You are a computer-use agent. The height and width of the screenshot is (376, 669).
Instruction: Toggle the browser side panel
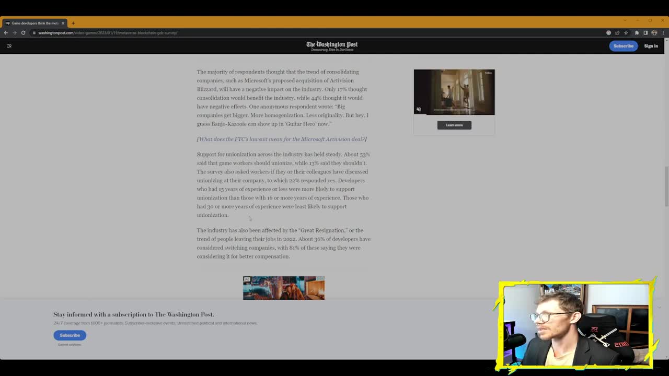coord(645,33)
